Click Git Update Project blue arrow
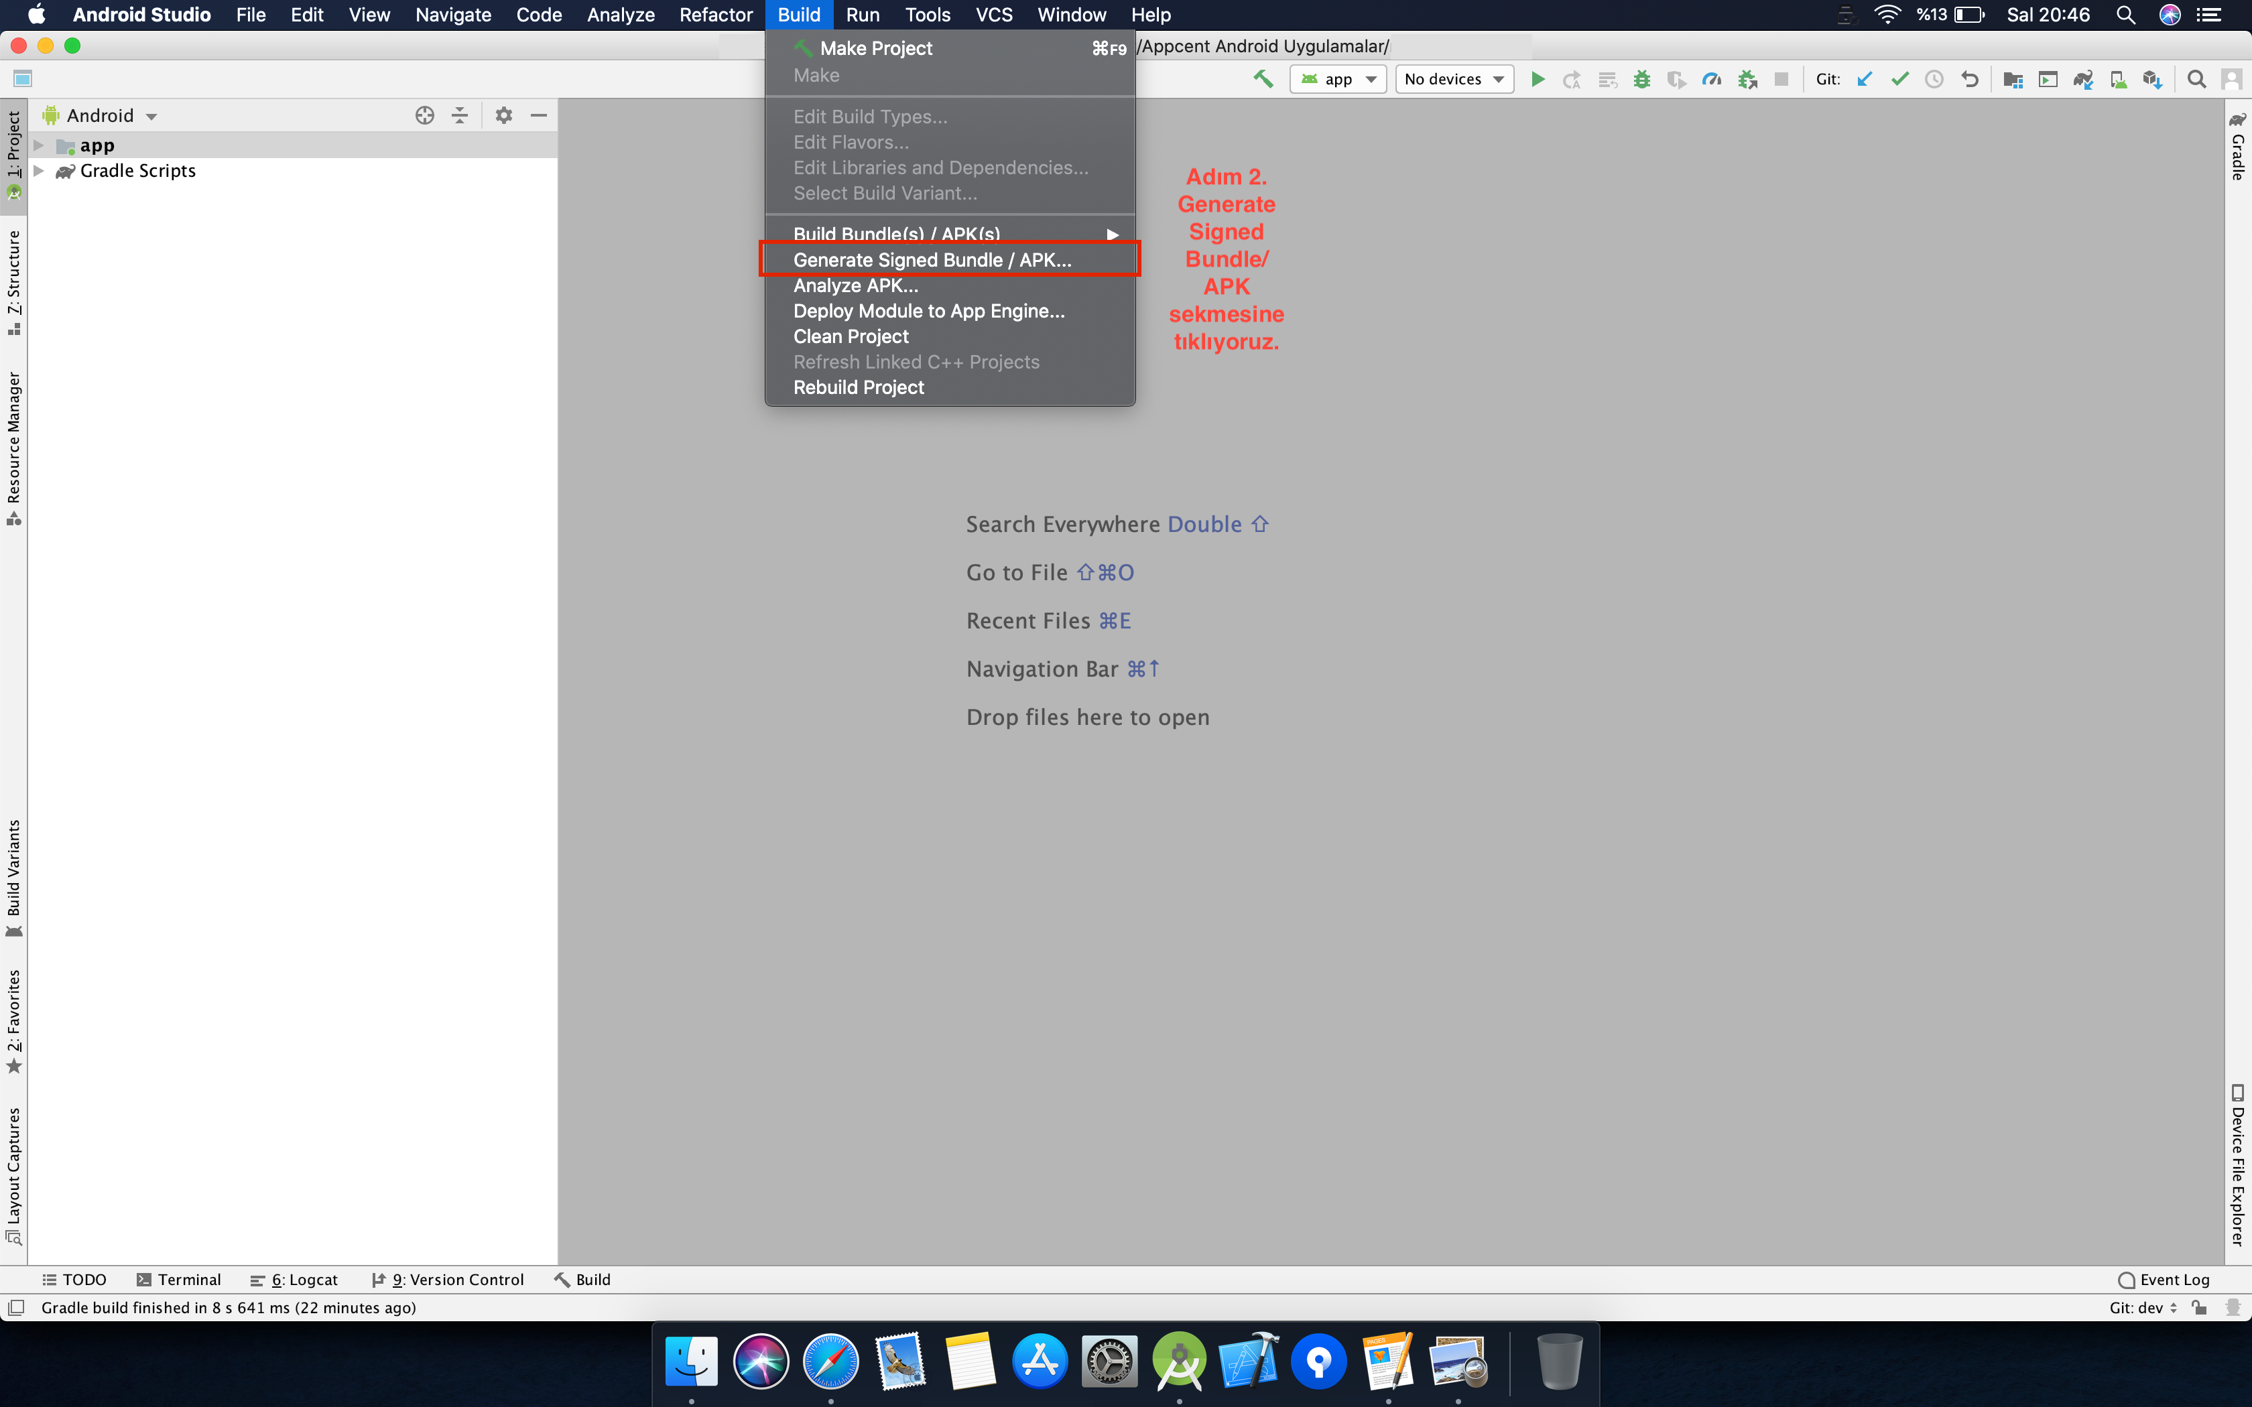 click(x=1864, y=79)
